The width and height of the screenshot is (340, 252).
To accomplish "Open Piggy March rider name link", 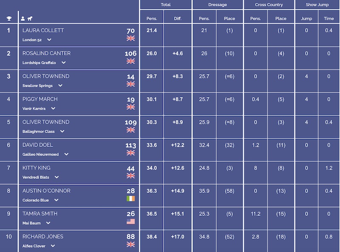I will [x=40, y=99].
